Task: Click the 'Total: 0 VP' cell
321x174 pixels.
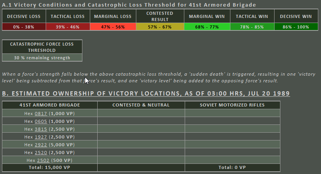Action: click(x=232, y=167)
